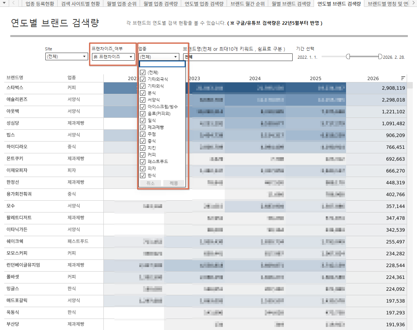Screen dimensions: 417x330
Task: Uncheck the 제과제빵 checkbox
Action: pos(143,127)
